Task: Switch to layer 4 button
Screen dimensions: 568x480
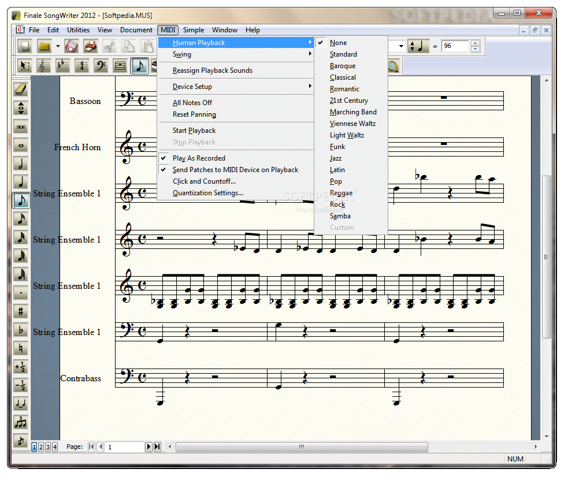Action: [x=55, y=448]
